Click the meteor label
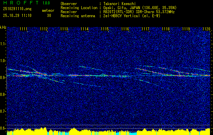Viewport: 213px width, 135px height. click(x=48, y=10)
